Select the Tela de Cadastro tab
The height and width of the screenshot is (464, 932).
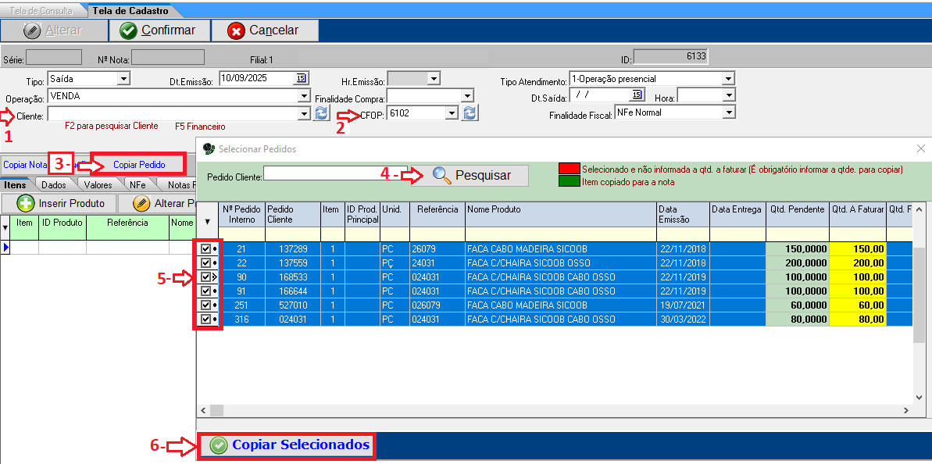(x=130, y=11)
